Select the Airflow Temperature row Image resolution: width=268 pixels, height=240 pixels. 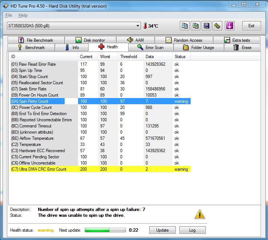(x=101, y=138)
